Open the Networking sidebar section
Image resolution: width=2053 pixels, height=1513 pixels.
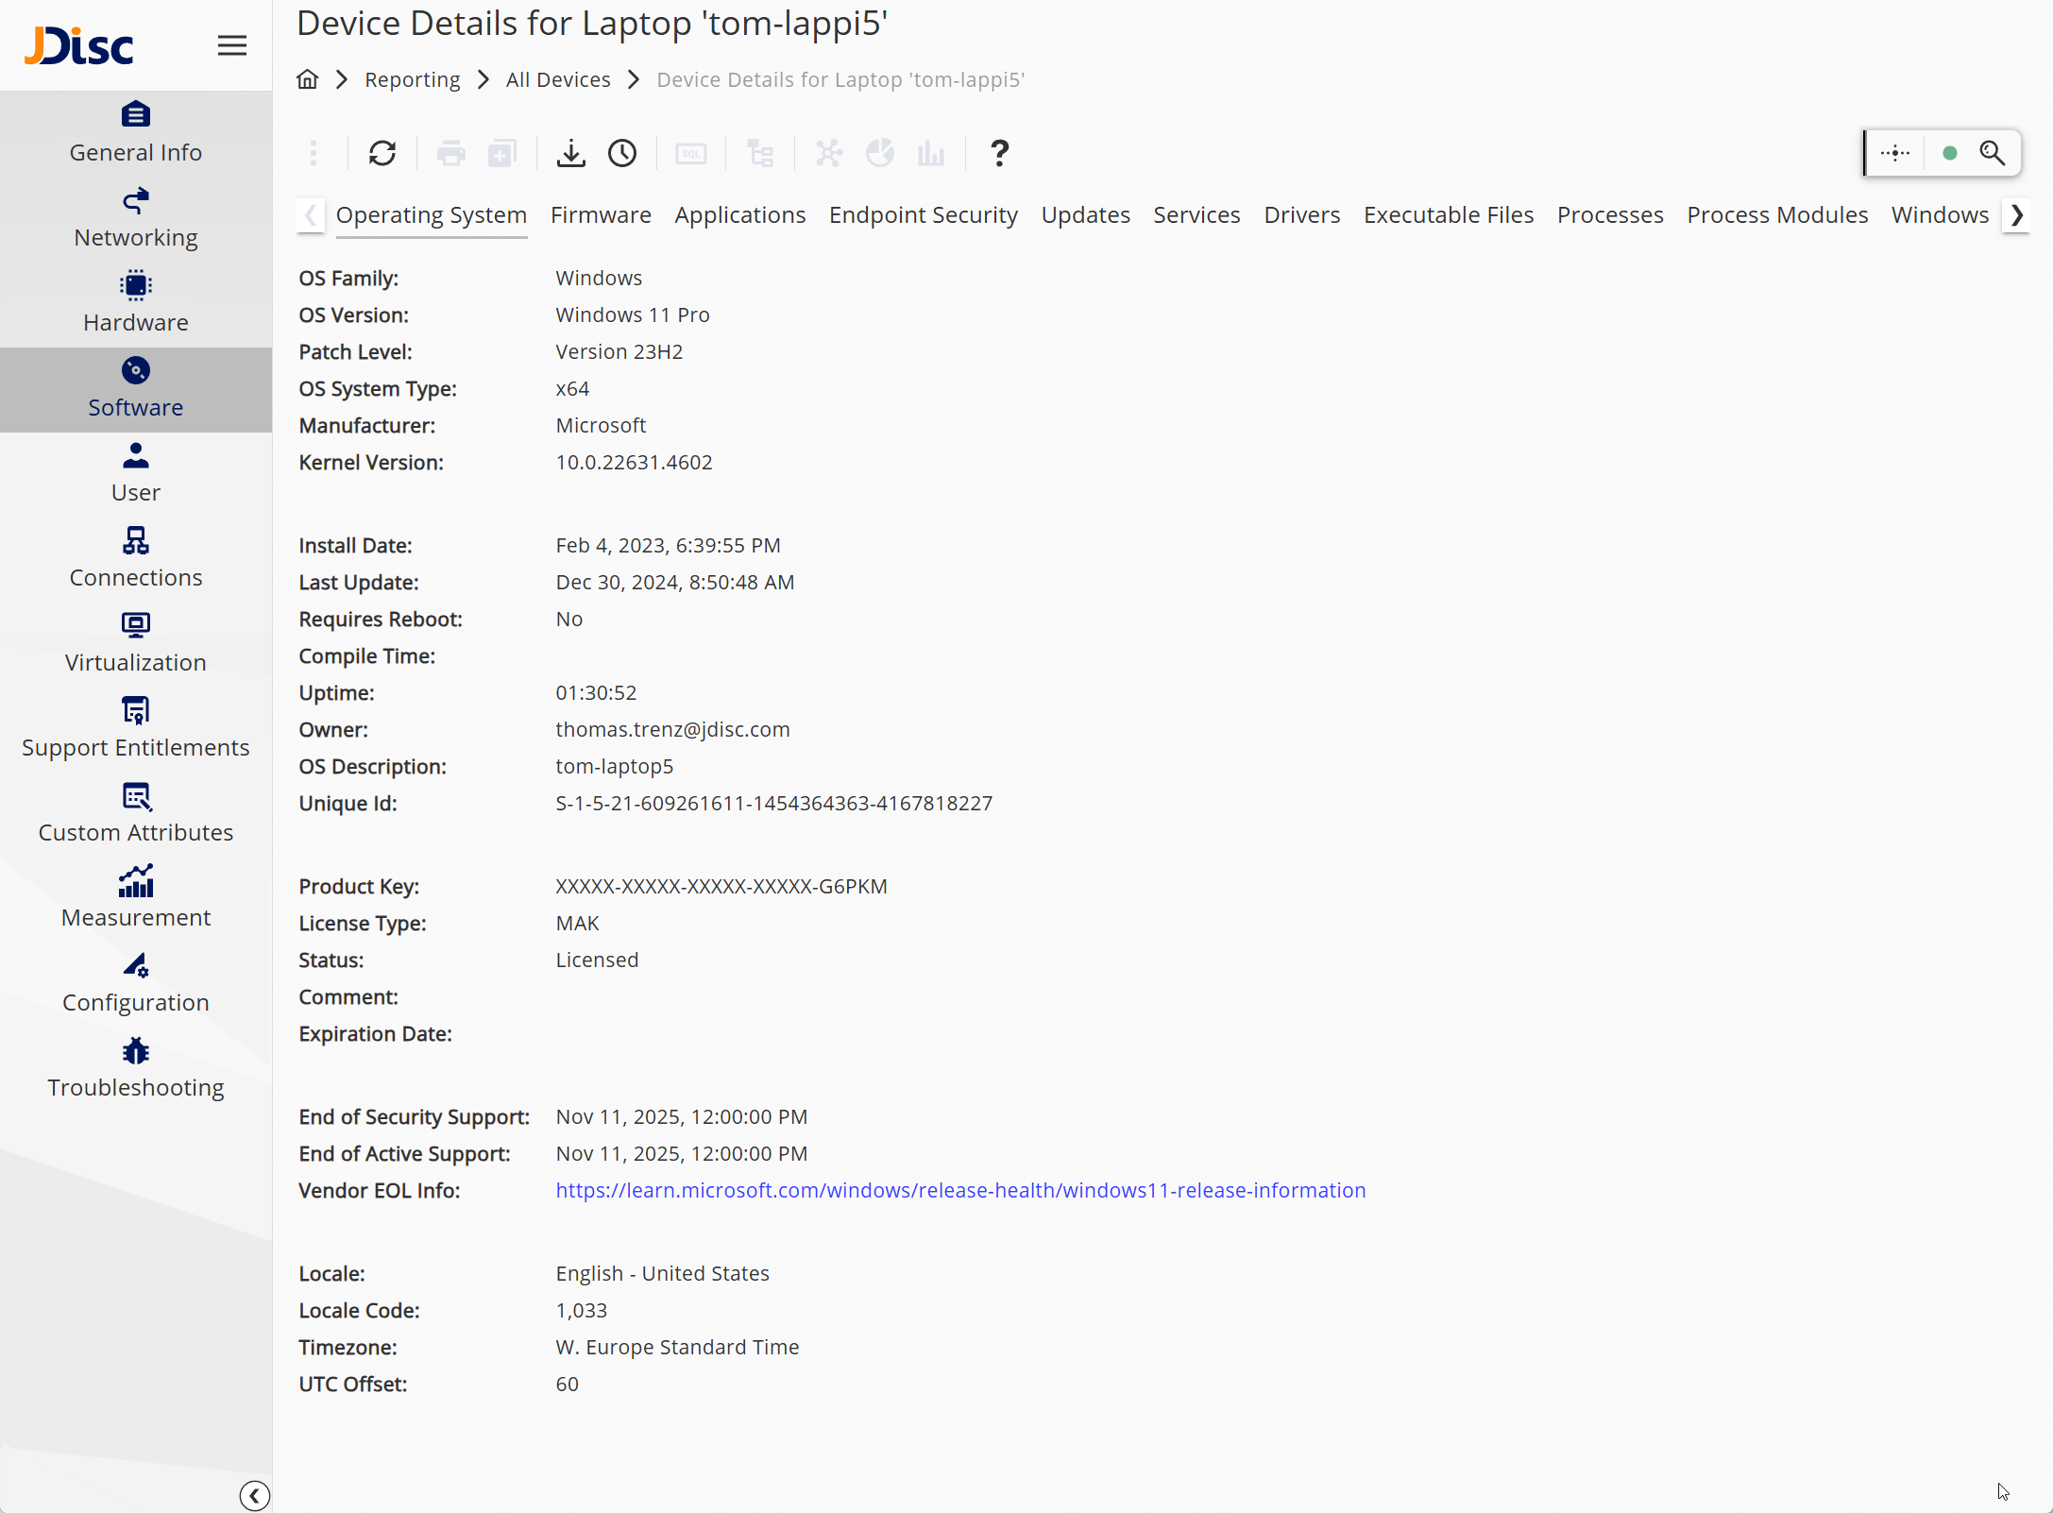tap(136, 218)
